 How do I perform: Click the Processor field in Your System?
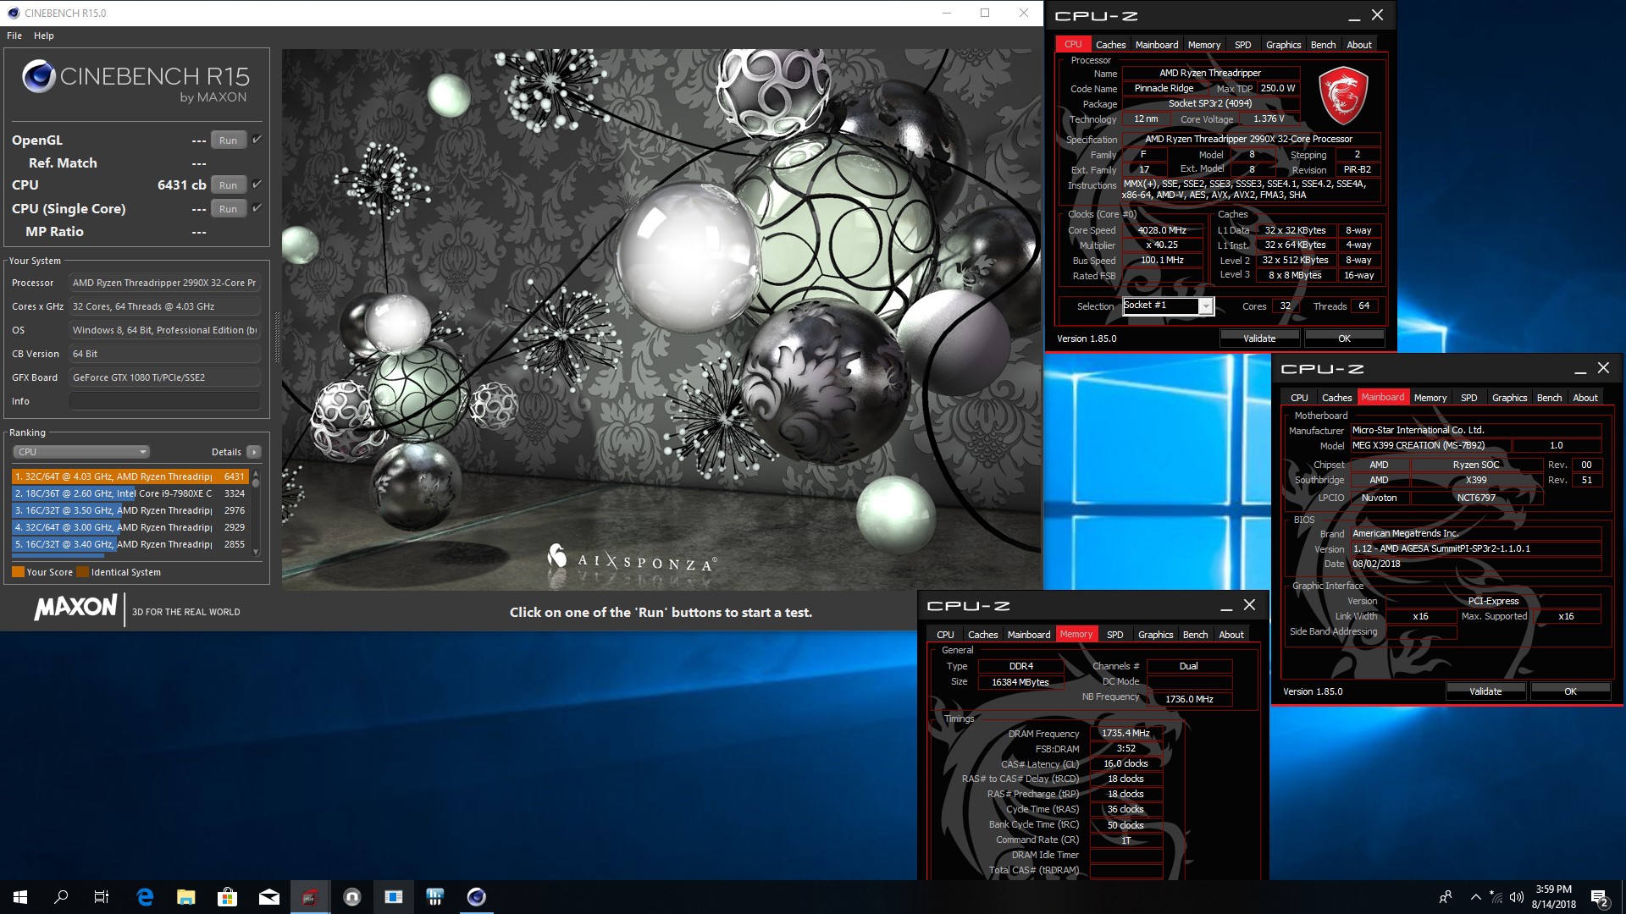164,283
